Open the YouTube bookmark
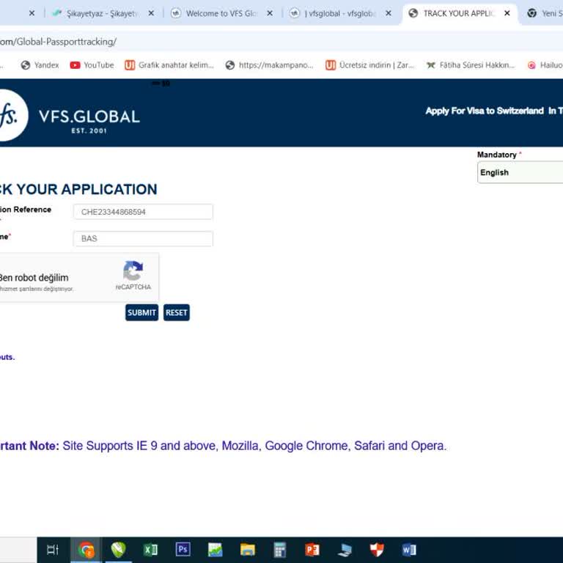The image size is (563, 563). (92, 65)
